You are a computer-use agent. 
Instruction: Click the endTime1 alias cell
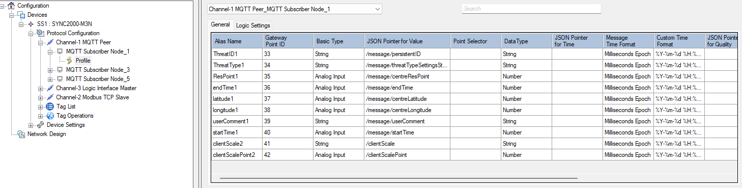click(237, 88)
